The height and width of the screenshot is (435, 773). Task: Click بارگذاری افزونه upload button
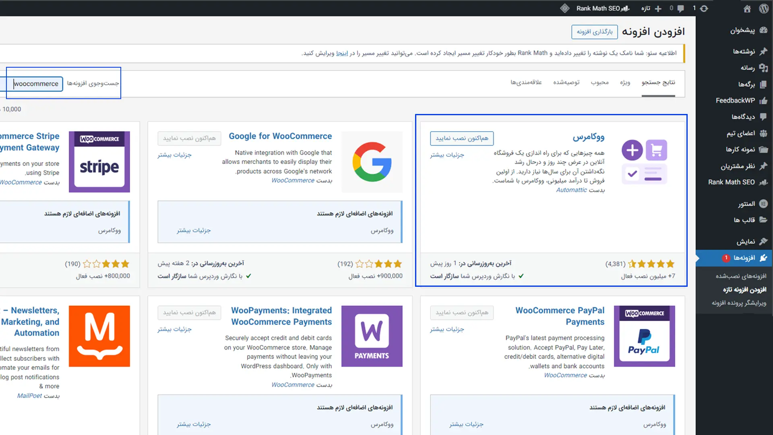pos(595,32)
